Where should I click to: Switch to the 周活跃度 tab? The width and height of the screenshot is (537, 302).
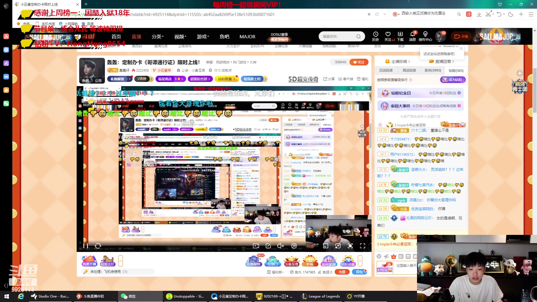coord(409,70)
